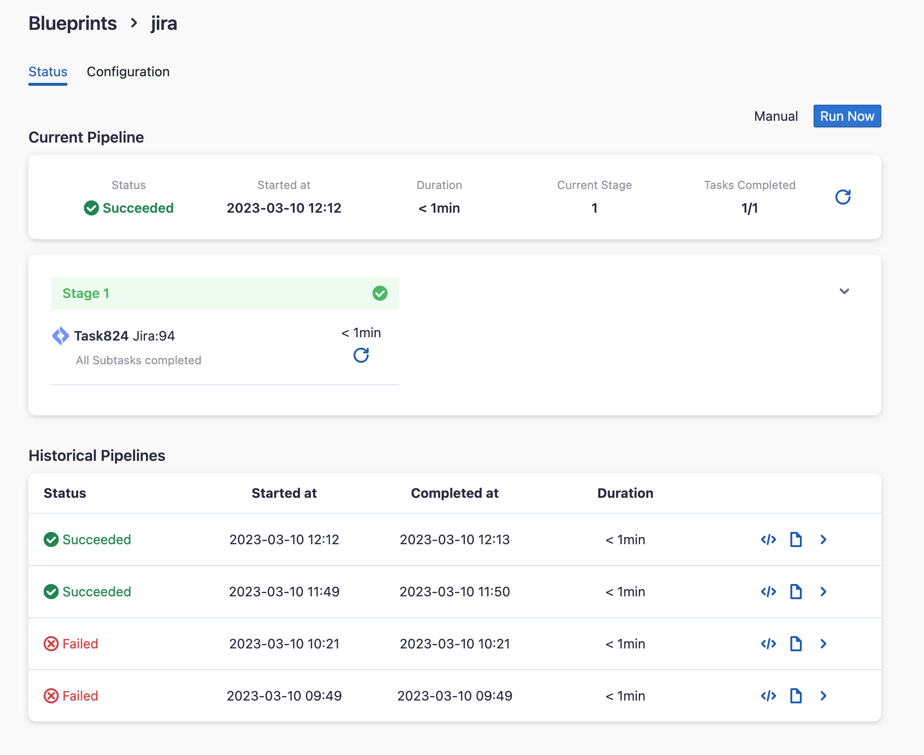
Task: Open log file of 11:49 succeeded pipeline
Action: tap(796, 592)
